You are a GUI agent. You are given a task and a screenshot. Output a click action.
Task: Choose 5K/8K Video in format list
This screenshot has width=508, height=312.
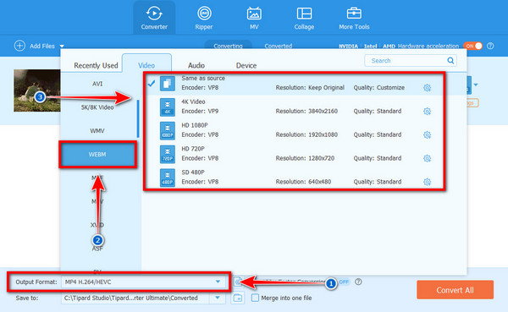pos(97,107)
